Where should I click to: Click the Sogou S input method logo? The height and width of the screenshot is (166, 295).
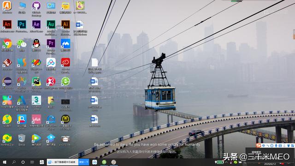259,146
